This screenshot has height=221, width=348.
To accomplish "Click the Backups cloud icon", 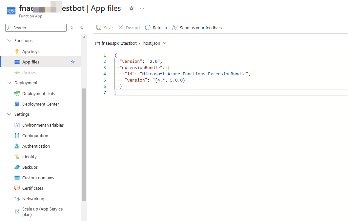I will (x=17, y=167).
